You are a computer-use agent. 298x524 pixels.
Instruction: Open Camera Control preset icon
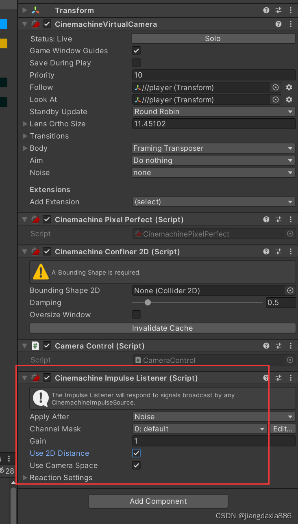click(278, 346)
